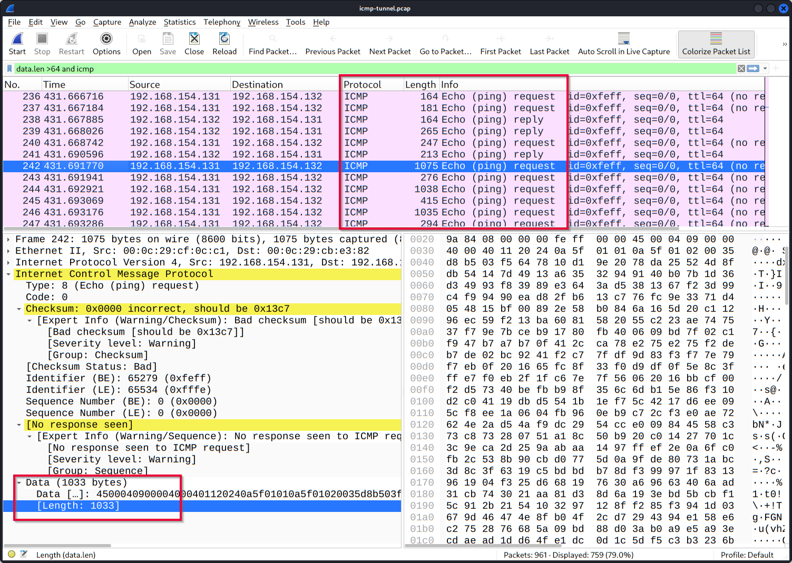Open the recent display filters dropdown
This screenshot has height=563, width=792.
(765, 69)
